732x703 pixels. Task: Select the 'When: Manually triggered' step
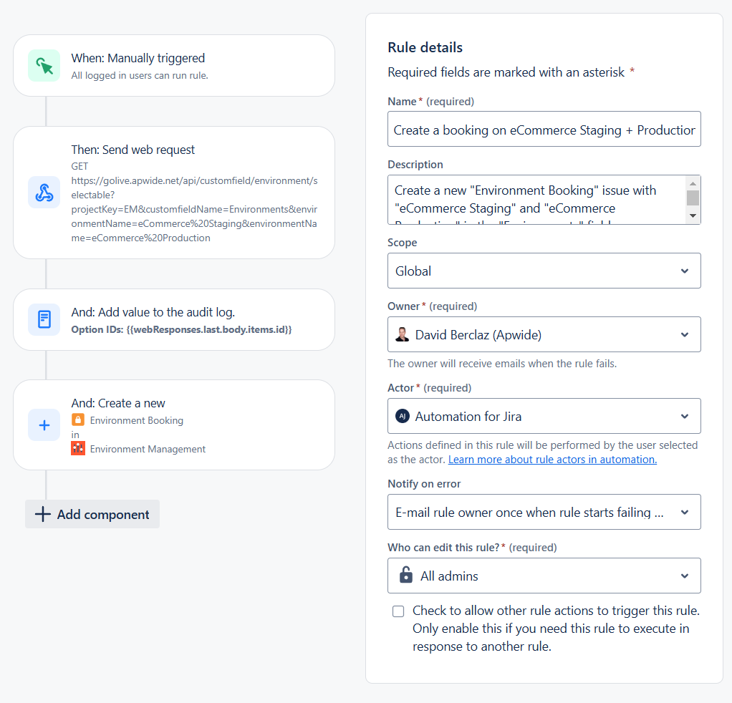[x=173, y=65]
